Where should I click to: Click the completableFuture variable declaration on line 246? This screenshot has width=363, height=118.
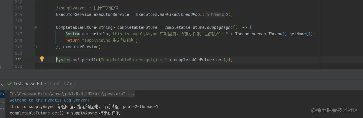click(137, 27)
